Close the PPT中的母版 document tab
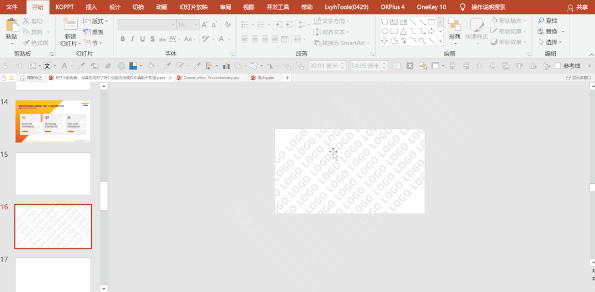This screenshot has width=595, height=292. (x=170, y=78)
